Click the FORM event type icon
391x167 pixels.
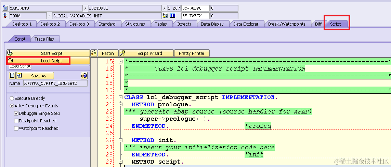coord(5,16)
